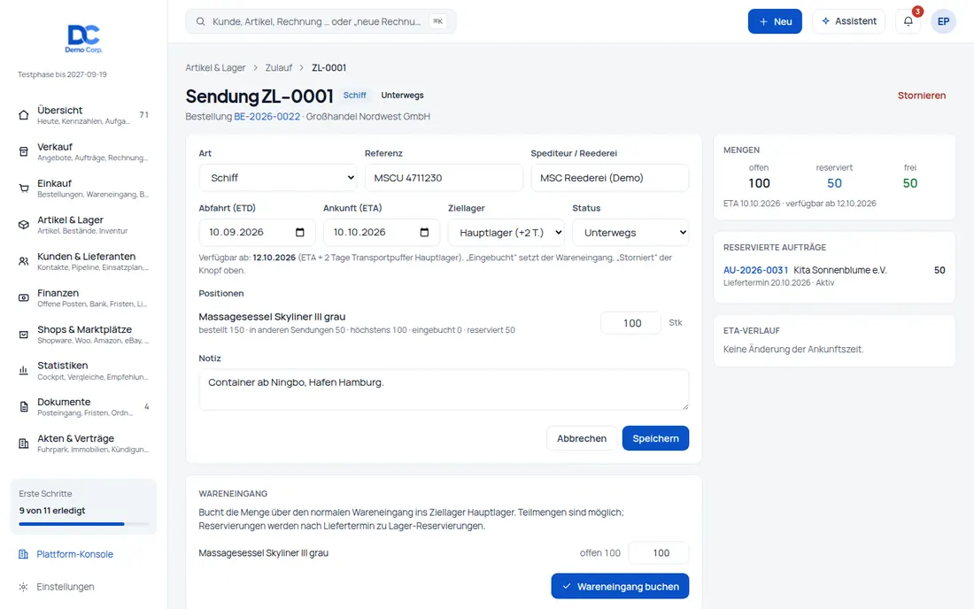
Task: Click the Einkauf cart icon
Action: pos(24,189)
